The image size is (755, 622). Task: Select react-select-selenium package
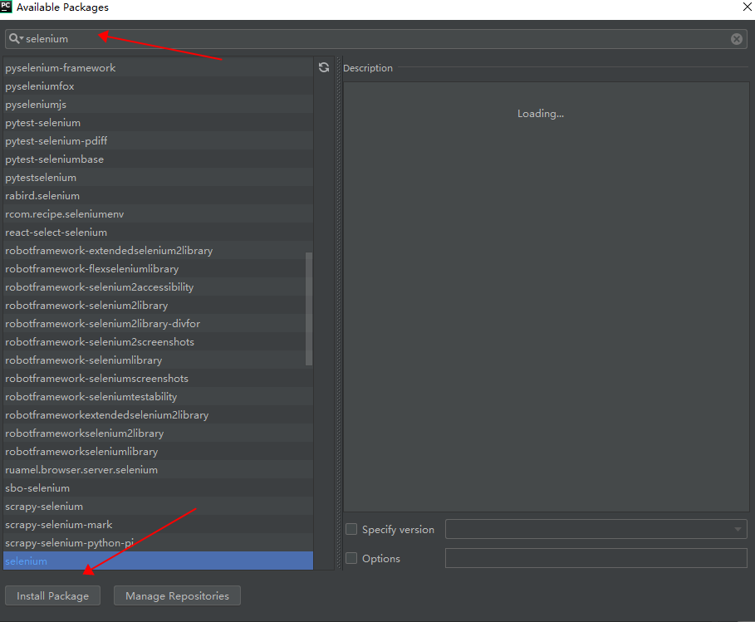tap(158, 233)
